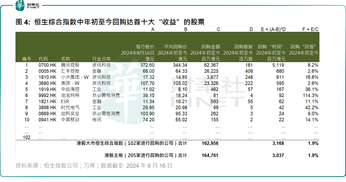Click the total return 1.8%
Viewport: 346px width, 182px height.
point(313,155)
